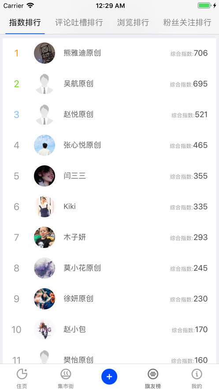Open the user name 木子妍
The image size is (219, 390).
(x=74, y=237)
